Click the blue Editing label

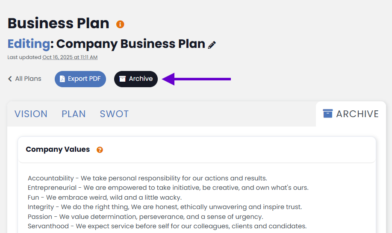click(x=29, y=44)
